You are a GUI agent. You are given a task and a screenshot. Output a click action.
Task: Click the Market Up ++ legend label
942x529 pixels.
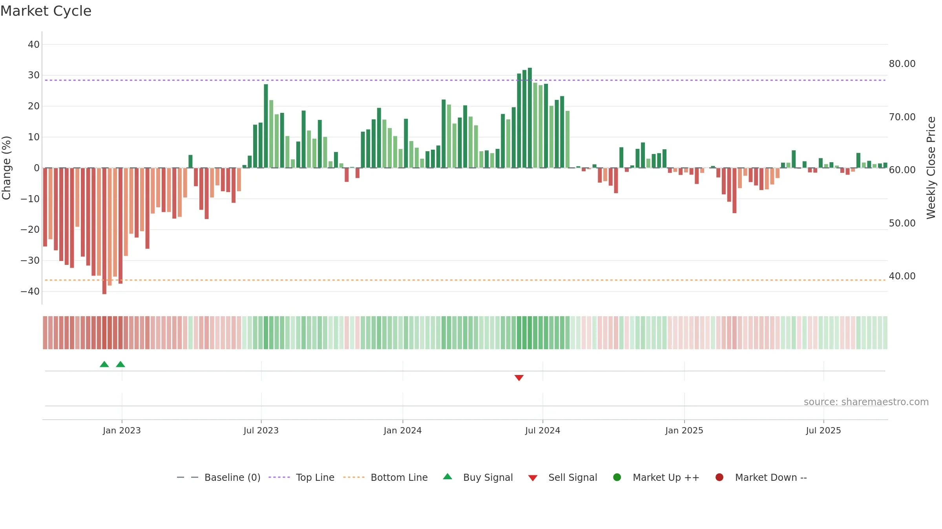[666, 477]
